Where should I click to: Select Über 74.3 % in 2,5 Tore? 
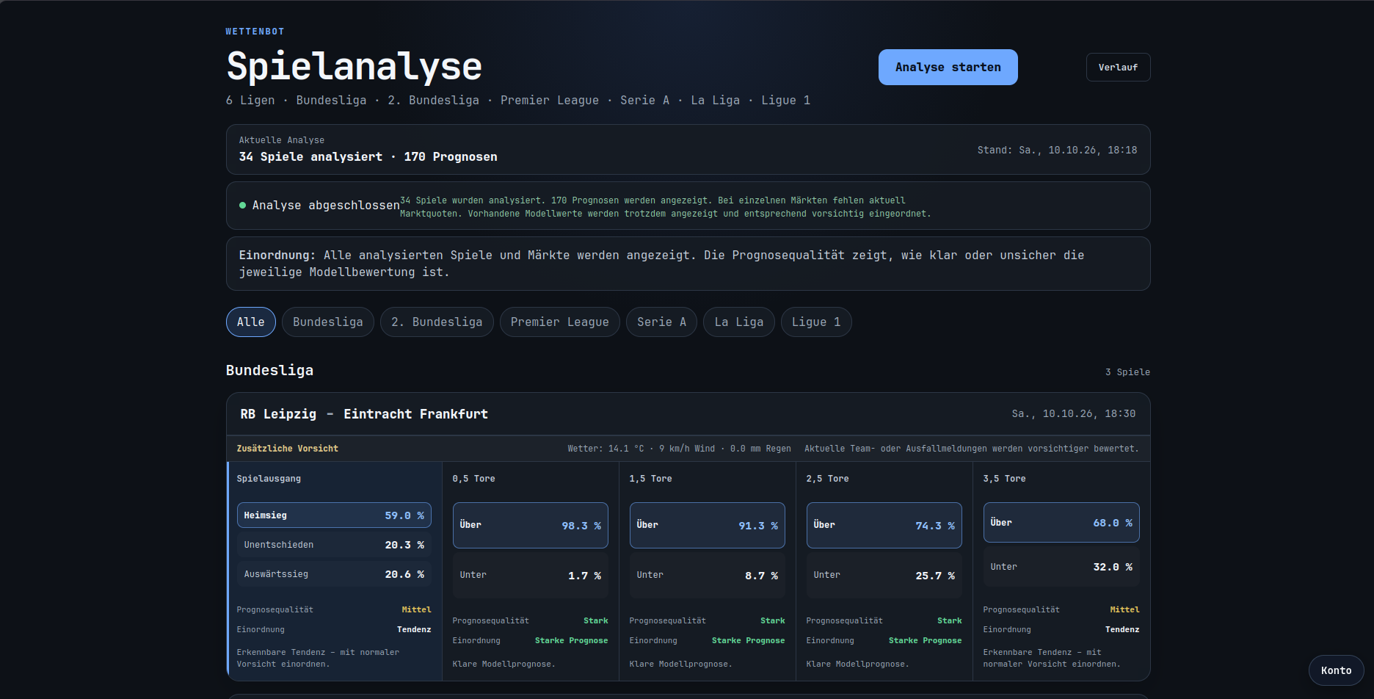[x=884, y=525]
